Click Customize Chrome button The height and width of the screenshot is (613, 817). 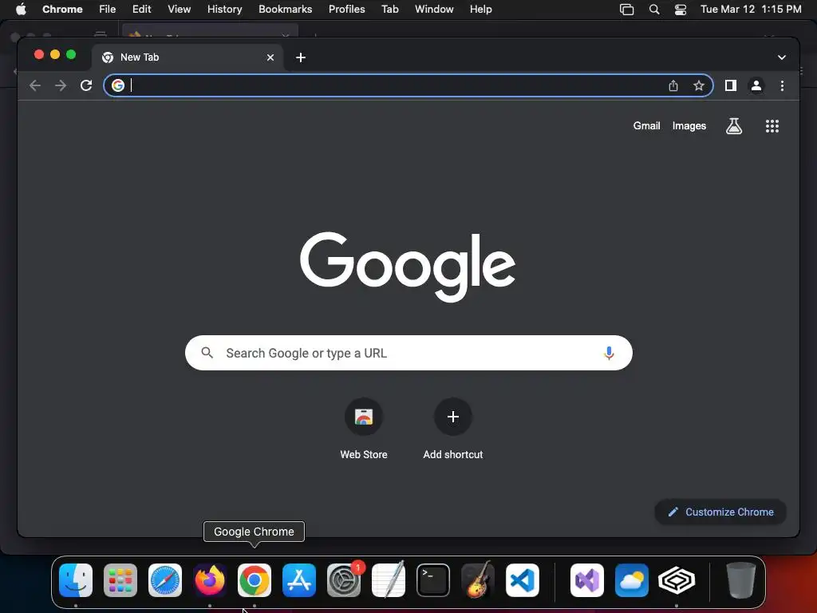[720, 512]
